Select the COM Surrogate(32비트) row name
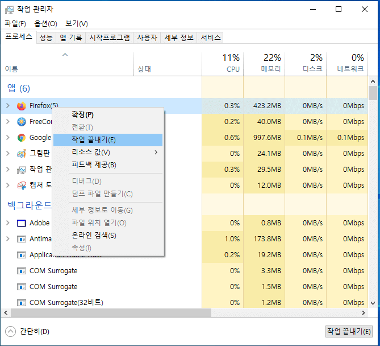Screen dimensions: 380x346 point(66,303)
